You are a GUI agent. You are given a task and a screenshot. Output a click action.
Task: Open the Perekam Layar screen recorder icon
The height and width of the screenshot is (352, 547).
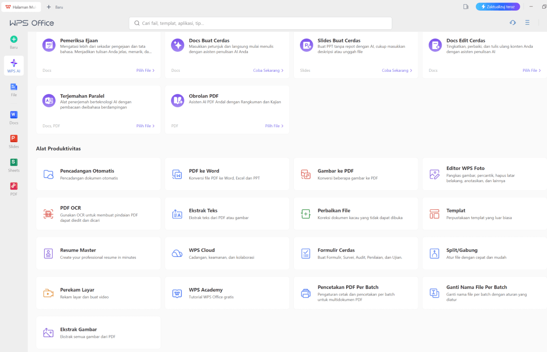pyautogui.click(x=49, y=293)
